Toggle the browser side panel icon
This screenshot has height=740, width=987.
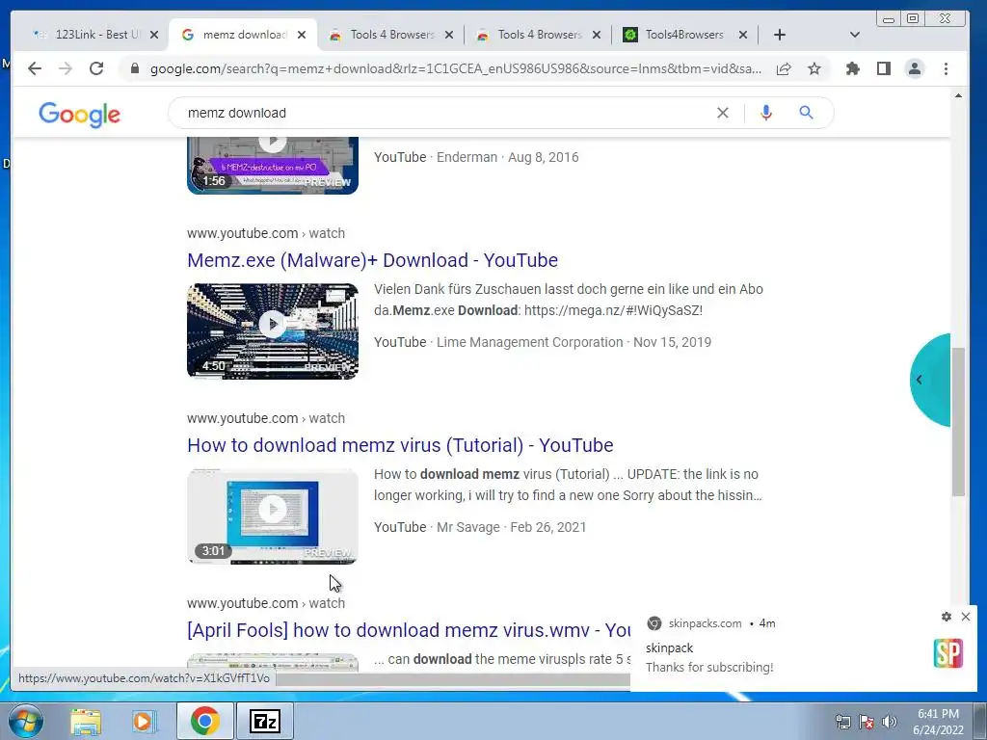884,68
